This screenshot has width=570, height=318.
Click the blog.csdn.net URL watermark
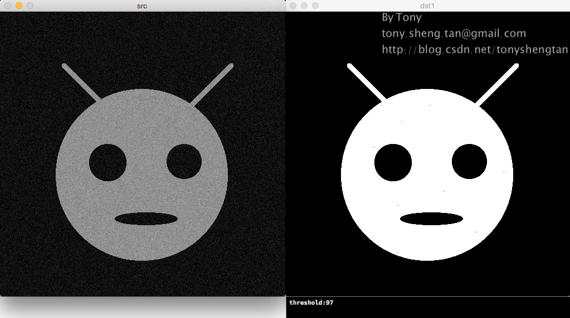coord(475,49)
